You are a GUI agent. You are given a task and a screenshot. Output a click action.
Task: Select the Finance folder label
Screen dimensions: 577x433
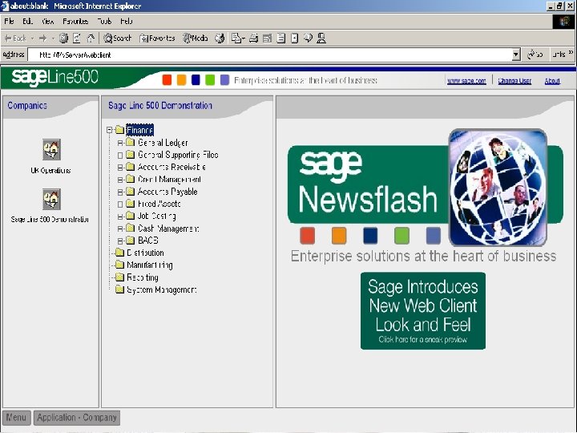pos(139,130)
